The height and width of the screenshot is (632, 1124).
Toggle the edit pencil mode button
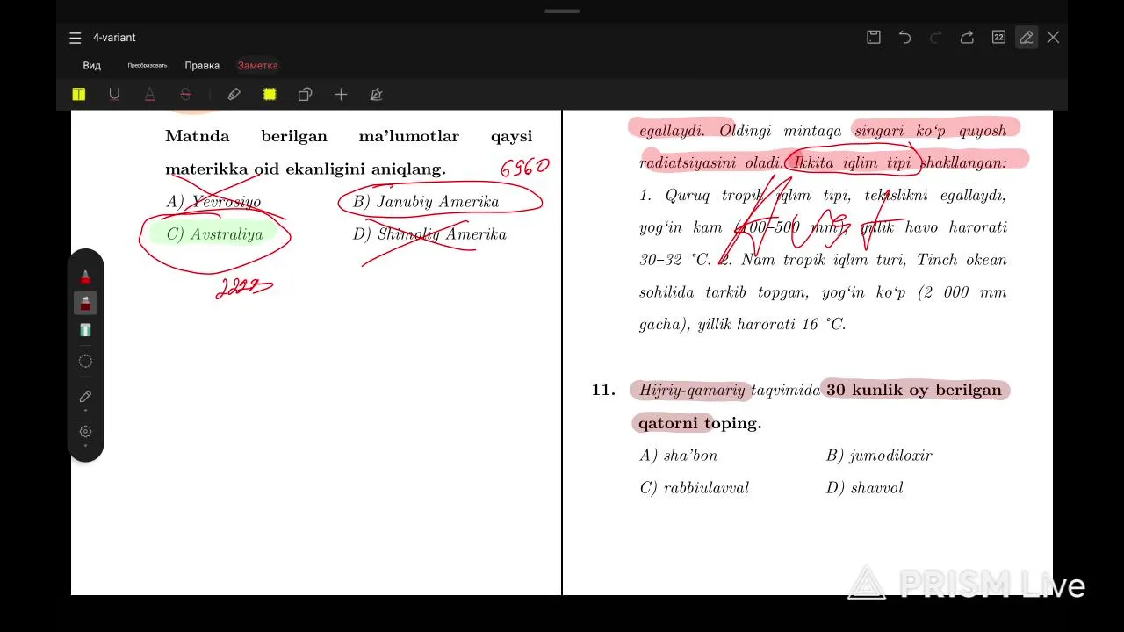(x=1026, y=37)
